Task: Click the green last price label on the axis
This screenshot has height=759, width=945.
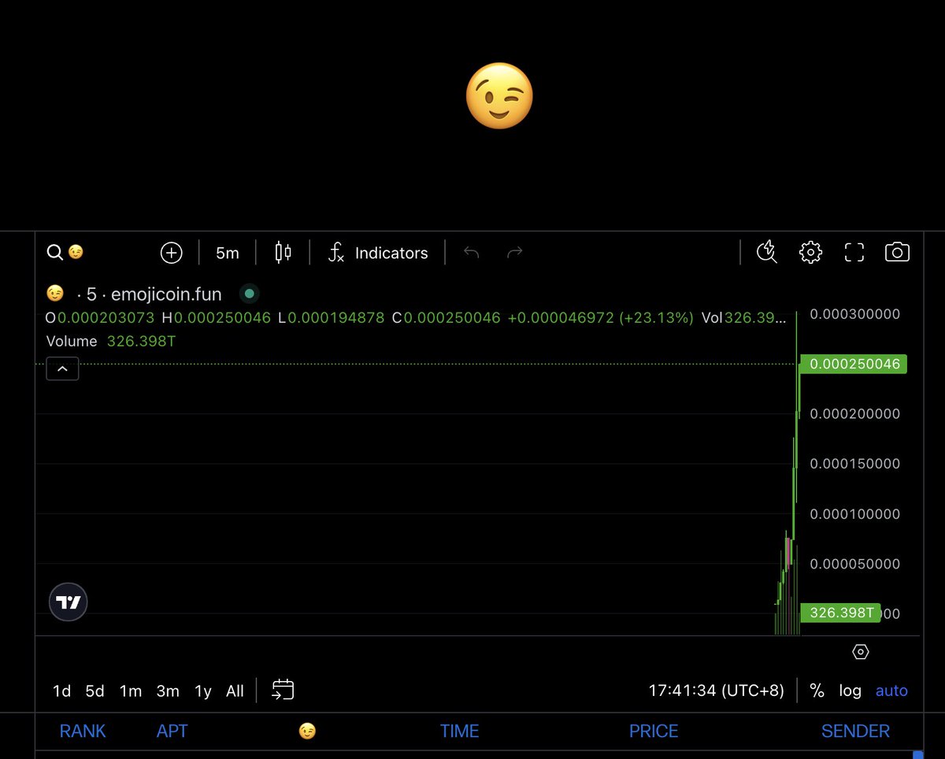Action: click(853, 364)
